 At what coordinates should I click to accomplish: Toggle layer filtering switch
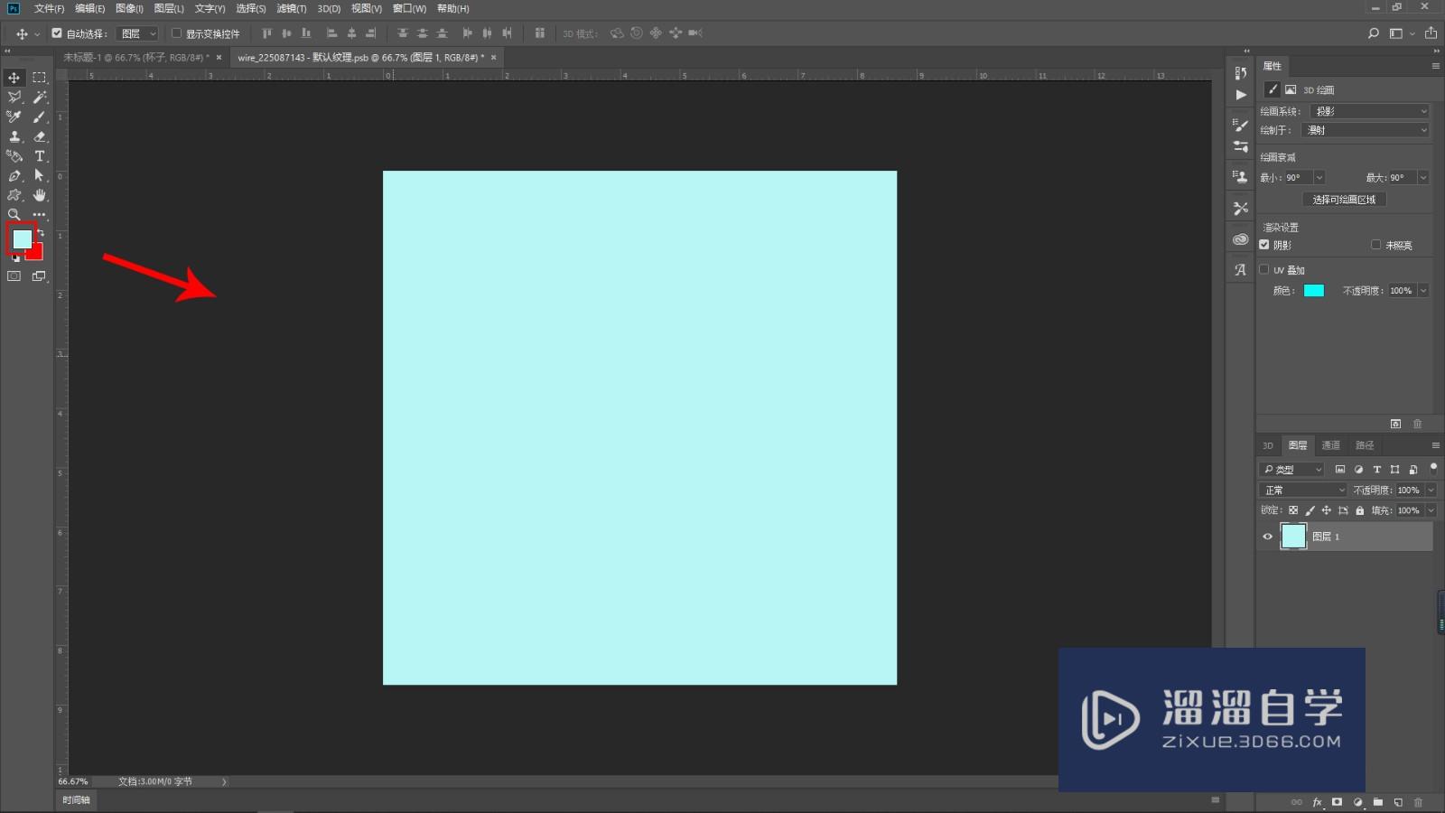[1433, 468]
